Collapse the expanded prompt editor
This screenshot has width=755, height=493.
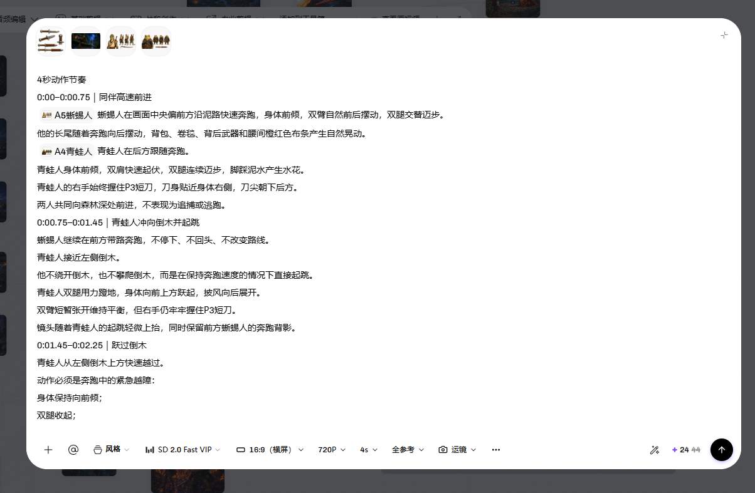pyautogui.click(x=724, y=35)
